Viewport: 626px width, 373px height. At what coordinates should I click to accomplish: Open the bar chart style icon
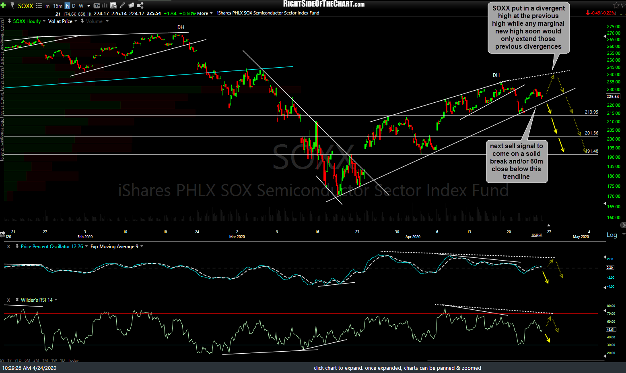[x=105, y=6]
